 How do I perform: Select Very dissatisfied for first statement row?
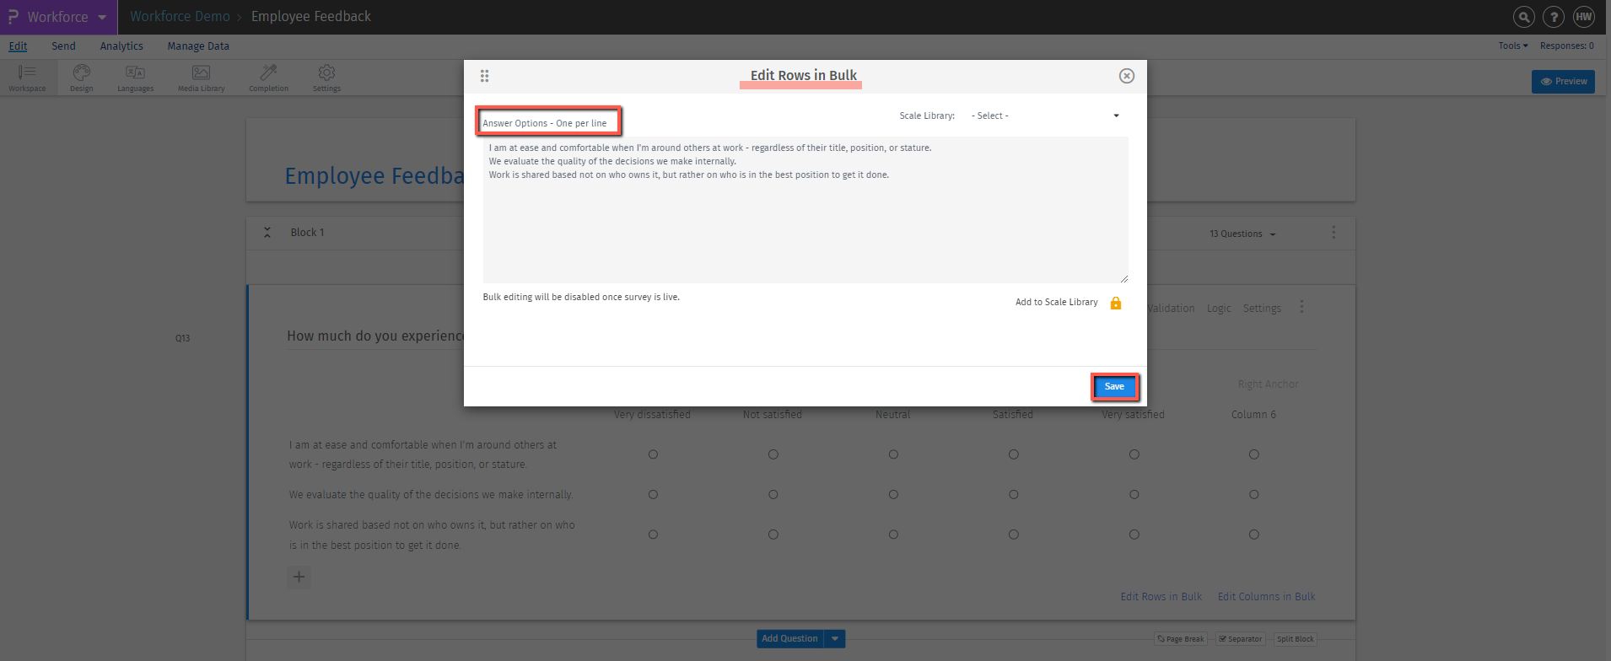[653, 454]
